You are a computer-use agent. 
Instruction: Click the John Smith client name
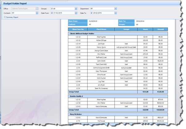[x=101, y=61]
